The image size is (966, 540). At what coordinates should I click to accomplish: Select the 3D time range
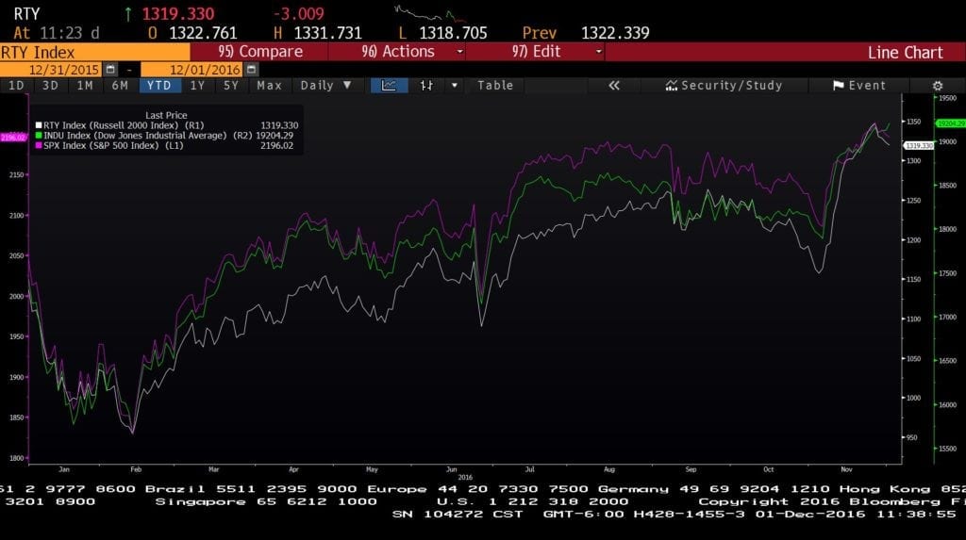[50, 86]
